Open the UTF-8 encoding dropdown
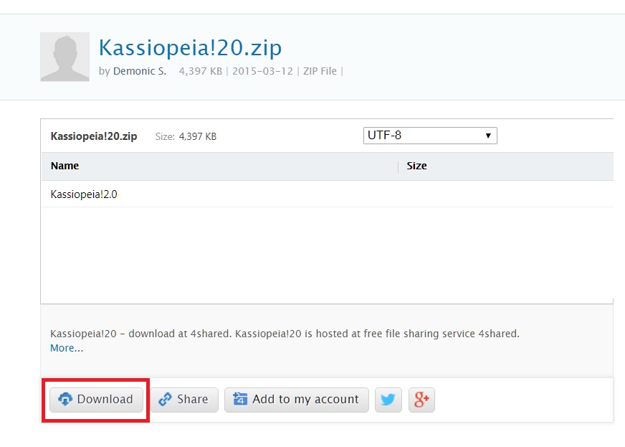Image resolution: width=625 pixels, height=447 pixels. click(430, 136)
